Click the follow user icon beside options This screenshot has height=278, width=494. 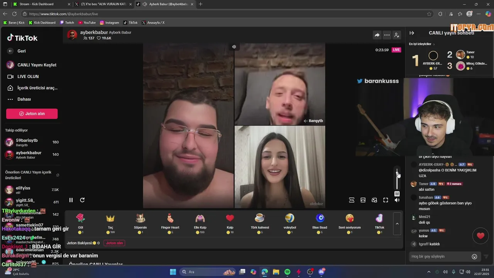(x=397, y=35)
